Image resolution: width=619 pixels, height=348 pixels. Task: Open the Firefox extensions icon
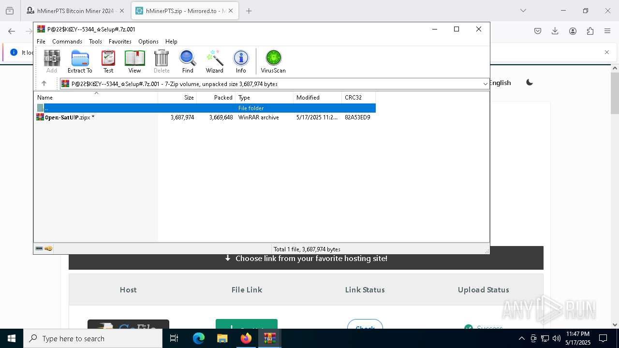pyautogui.click(x=590, y=31)
